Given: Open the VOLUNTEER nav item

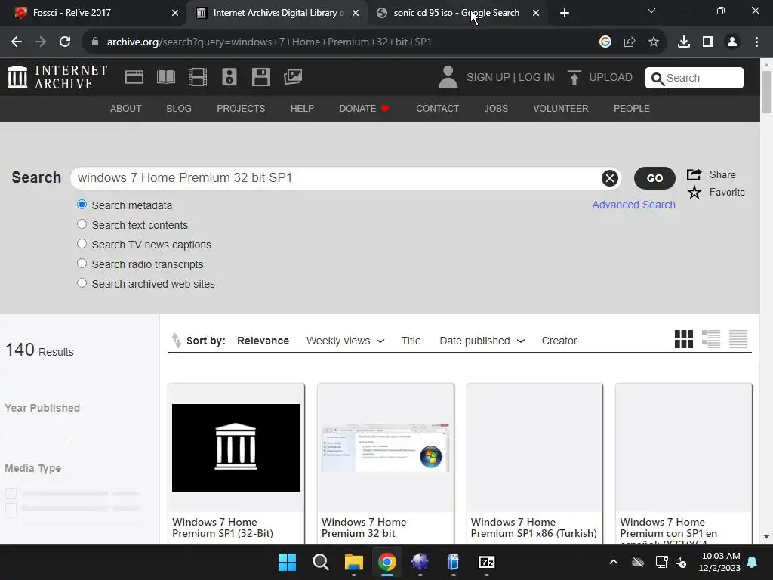Looking at the screenshot, I should [561, 109].
